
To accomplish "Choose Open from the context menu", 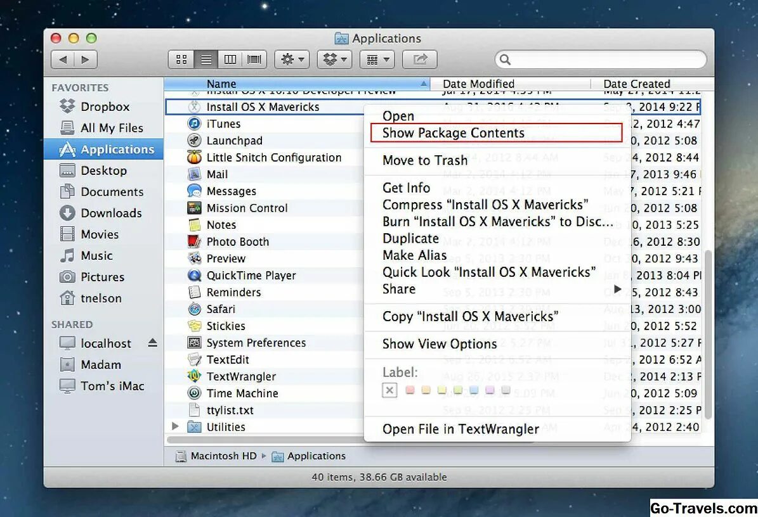I will click(x=497, y=116).
